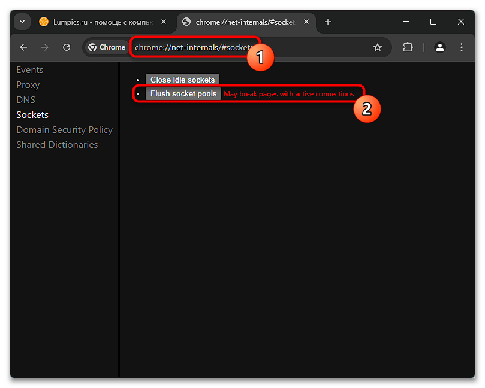Open the Events section
The height and width of the screenshot is (388, 485).
pyautogui.click(x=30, y=70)
